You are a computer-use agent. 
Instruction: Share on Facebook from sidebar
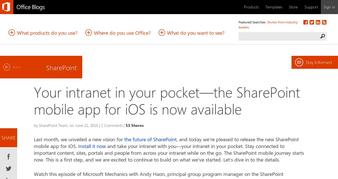(x=8, y=157)
